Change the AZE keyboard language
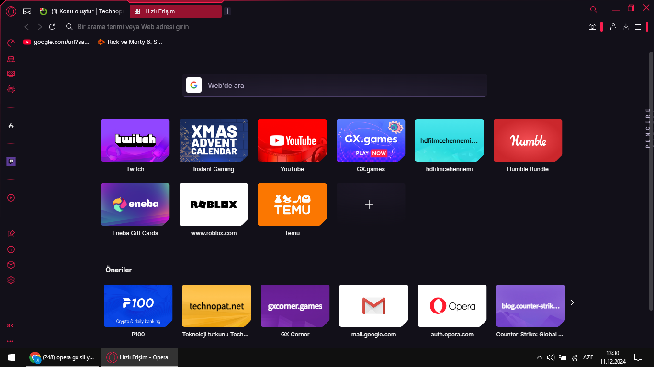 (588, 357)
